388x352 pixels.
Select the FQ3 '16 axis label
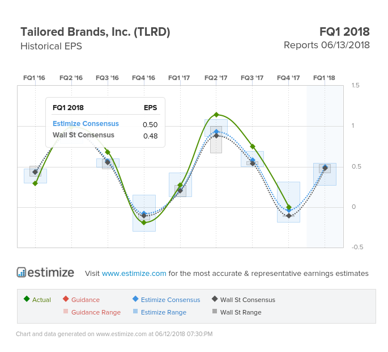point(107,78)
